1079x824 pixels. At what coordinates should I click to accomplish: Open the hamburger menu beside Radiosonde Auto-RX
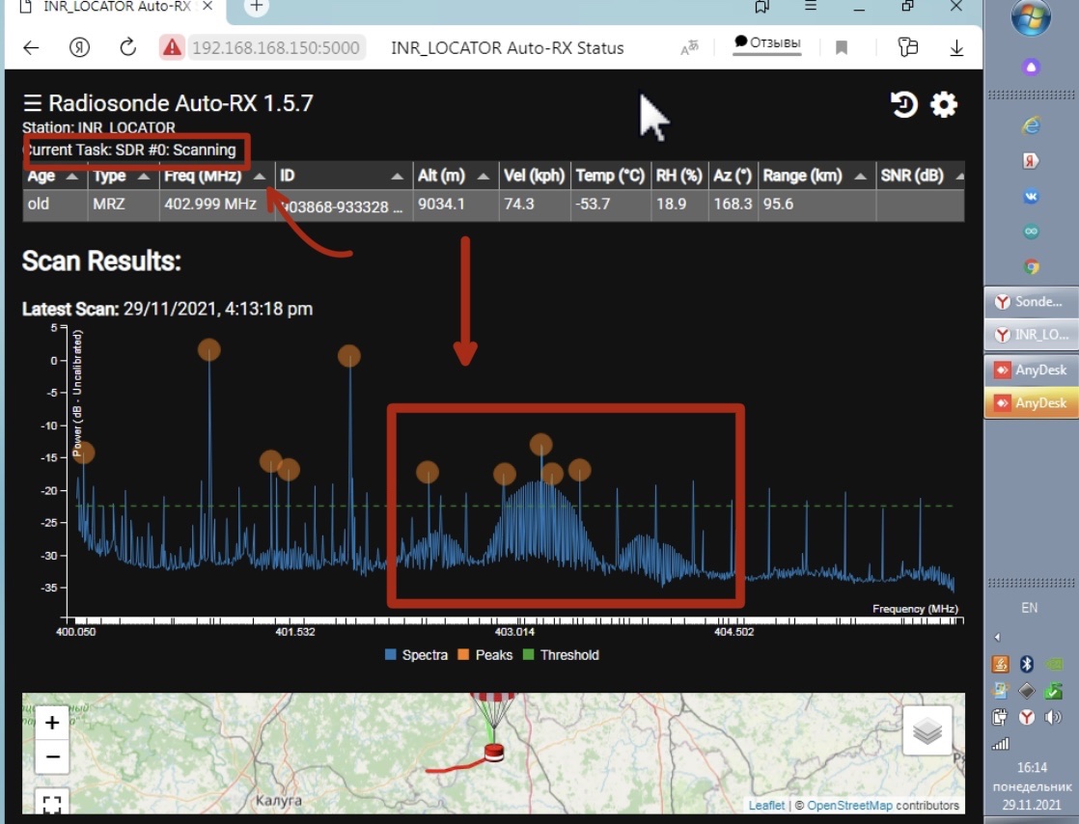tap(33, 103)
